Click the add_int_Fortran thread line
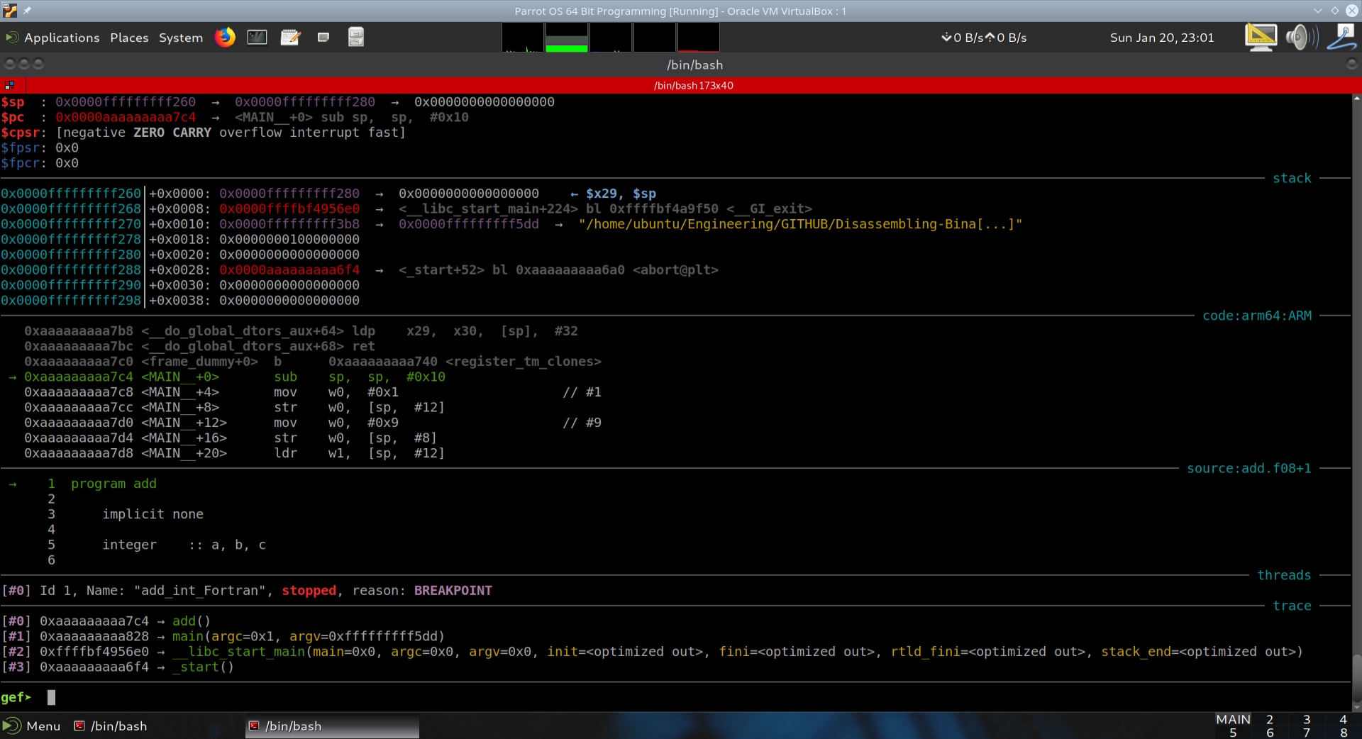 click(247, 590)
